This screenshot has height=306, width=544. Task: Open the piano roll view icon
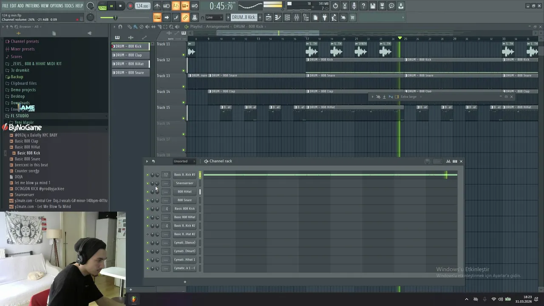278,17
